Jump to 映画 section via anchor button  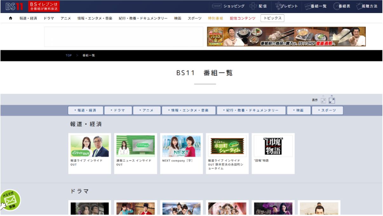[x=299, y=110]
